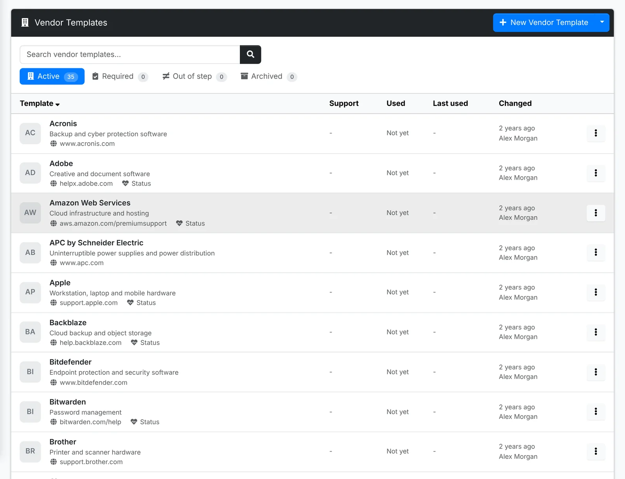Viewport: 625px width, 479px height.
Task: Open the Bitwarden Status link
Action: pyautogui.click(x=145, y=422)
